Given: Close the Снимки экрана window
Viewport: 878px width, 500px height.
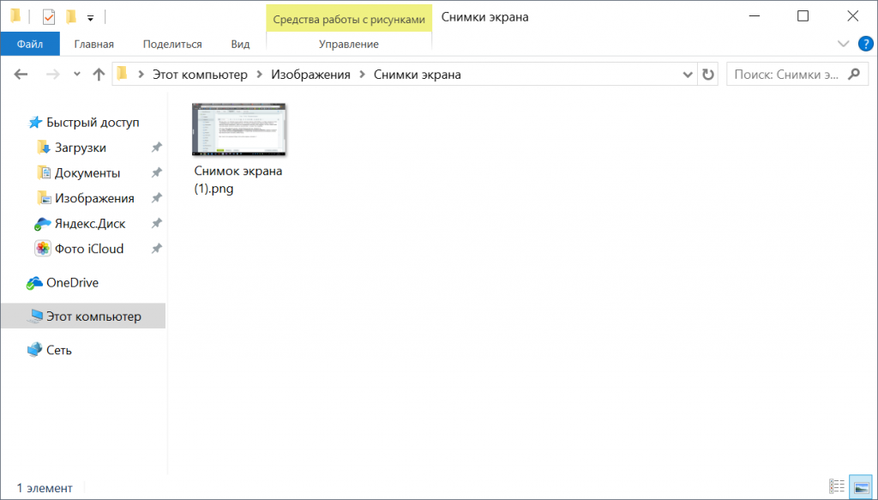Looking at the screenshot, I should [x=852, y=16].
